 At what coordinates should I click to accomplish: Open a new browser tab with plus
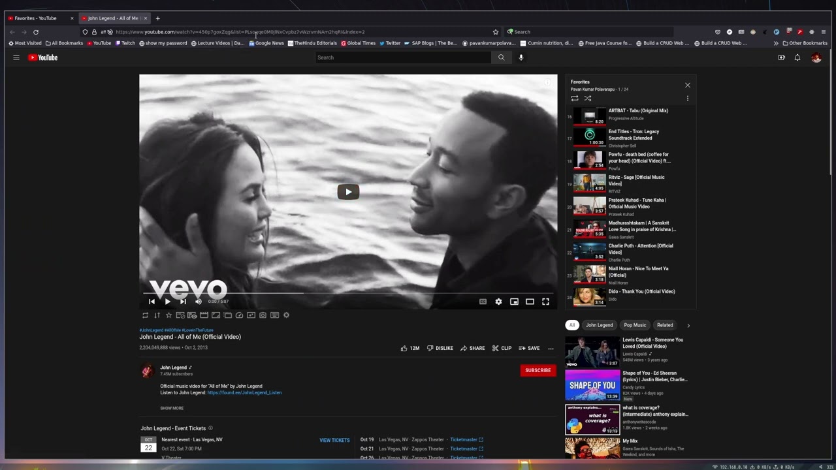pyautogui.click(x=157, y=18)
